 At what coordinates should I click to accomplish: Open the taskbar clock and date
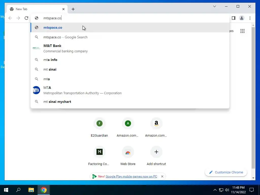(x=238, y=190)
